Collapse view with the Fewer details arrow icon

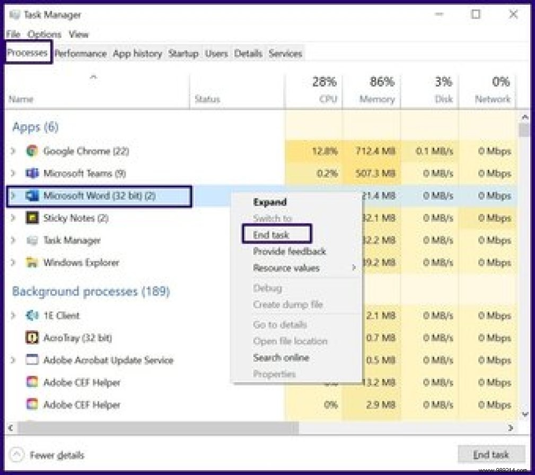(16, 454)
